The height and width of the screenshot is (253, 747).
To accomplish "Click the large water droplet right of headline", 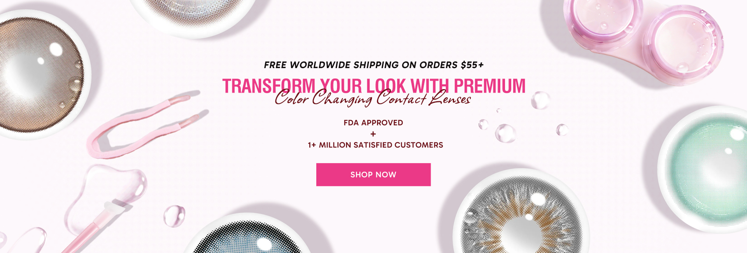I will [540, 100].
